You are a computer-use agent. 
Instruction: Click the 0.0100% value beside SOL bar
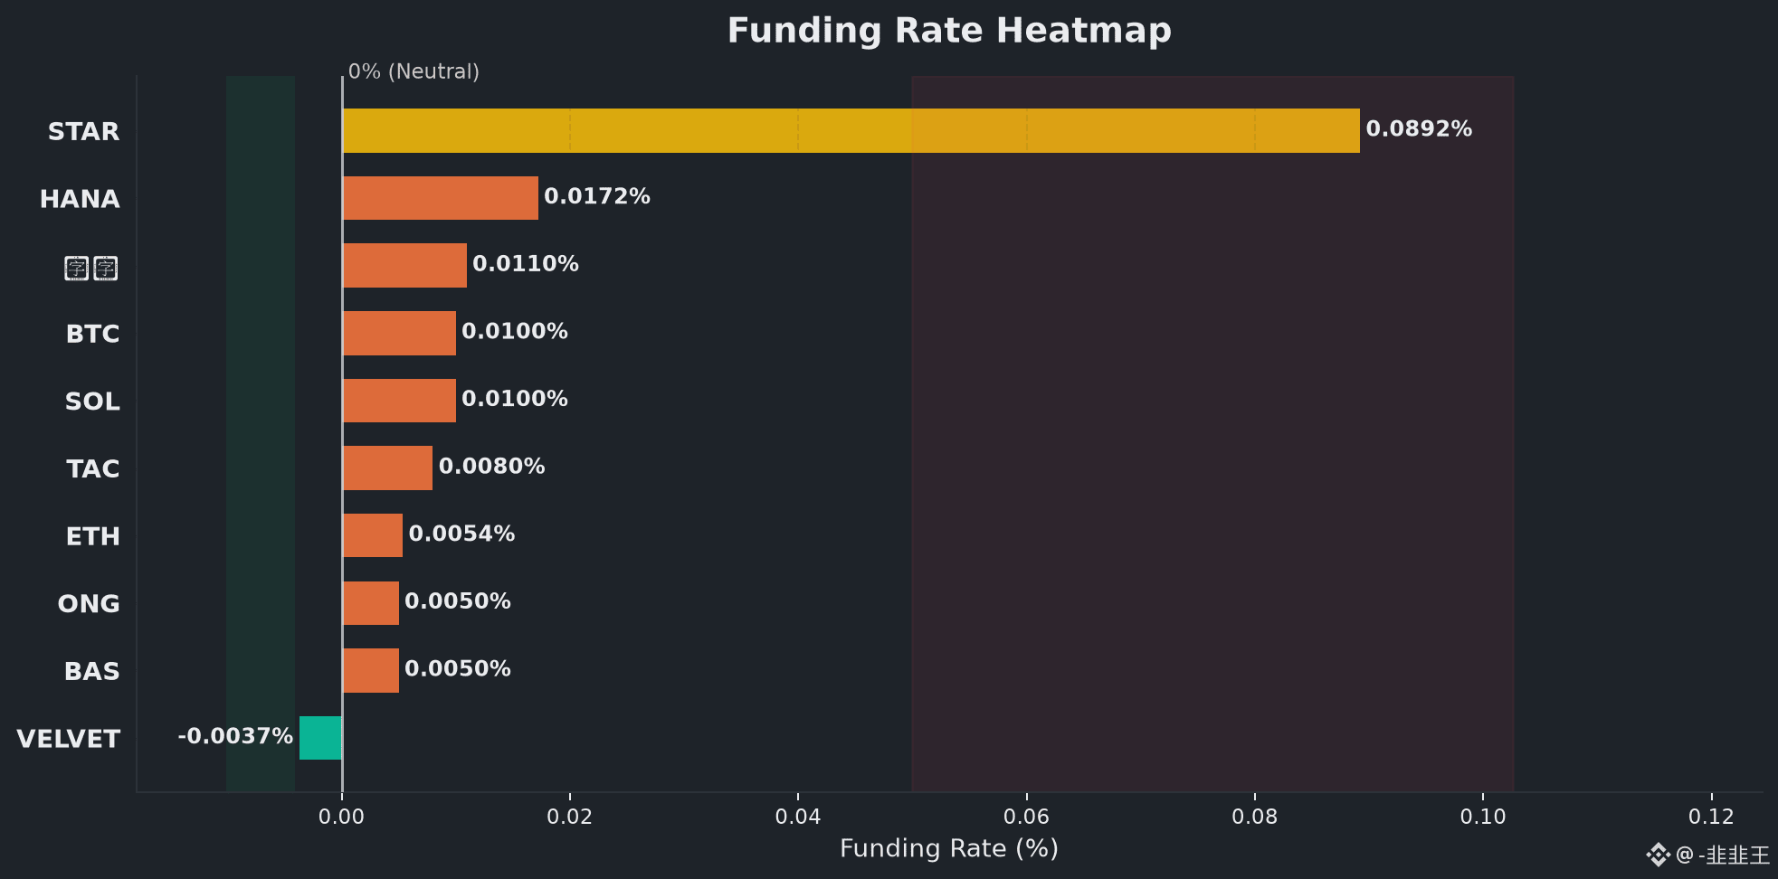pyautogui.click(x=515, y=399)
